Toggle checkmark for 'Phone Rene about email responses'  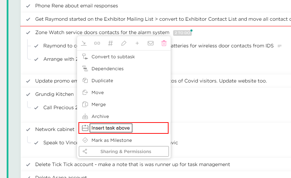(x=28, y=6)
